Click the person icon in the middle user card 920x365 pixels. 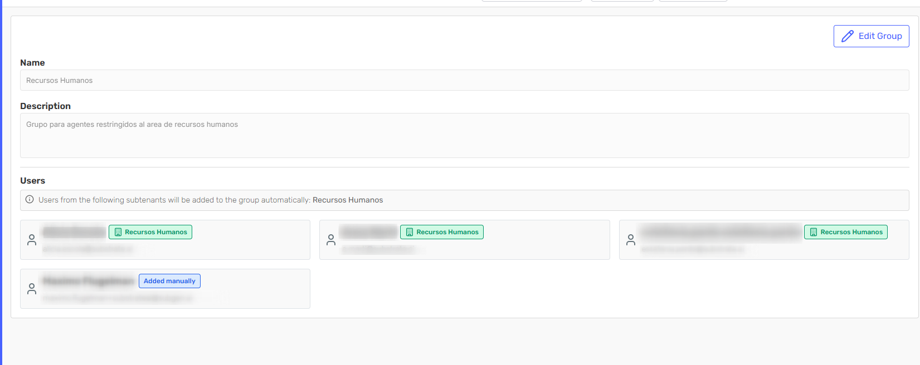[331, 240]
